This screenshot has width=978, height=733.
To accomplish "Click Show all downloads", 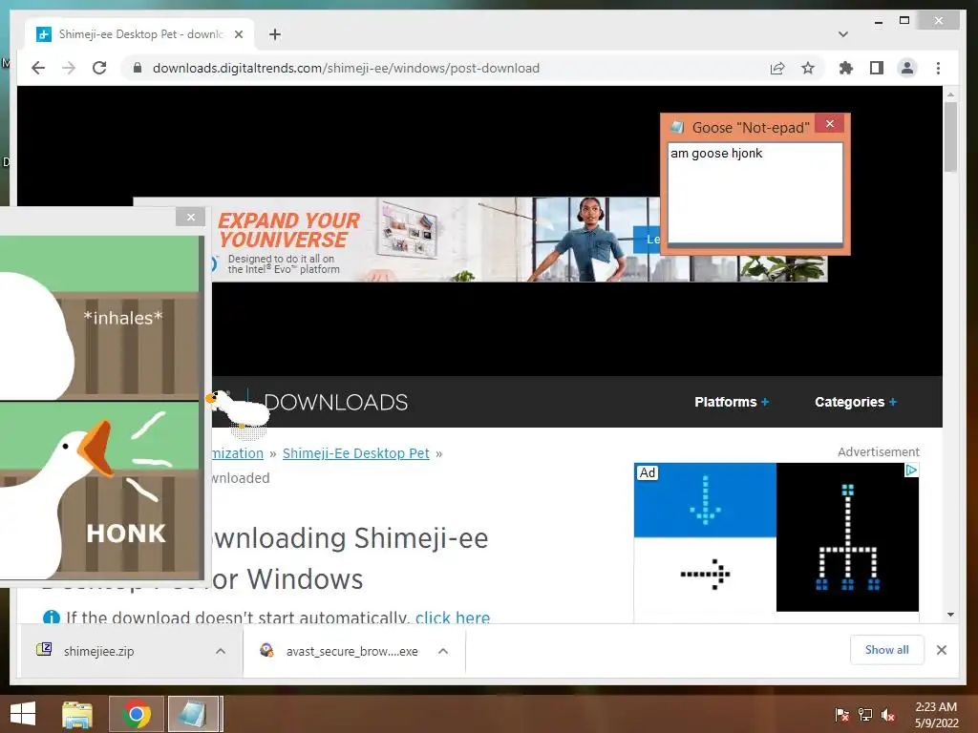I will point(886,650).
